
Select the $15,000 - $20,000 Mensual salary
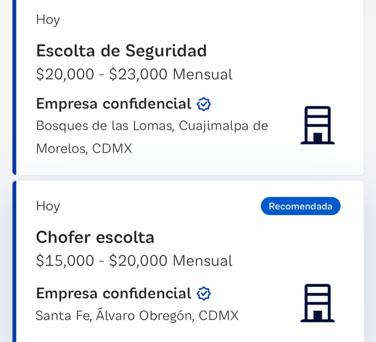coord(134,261)
